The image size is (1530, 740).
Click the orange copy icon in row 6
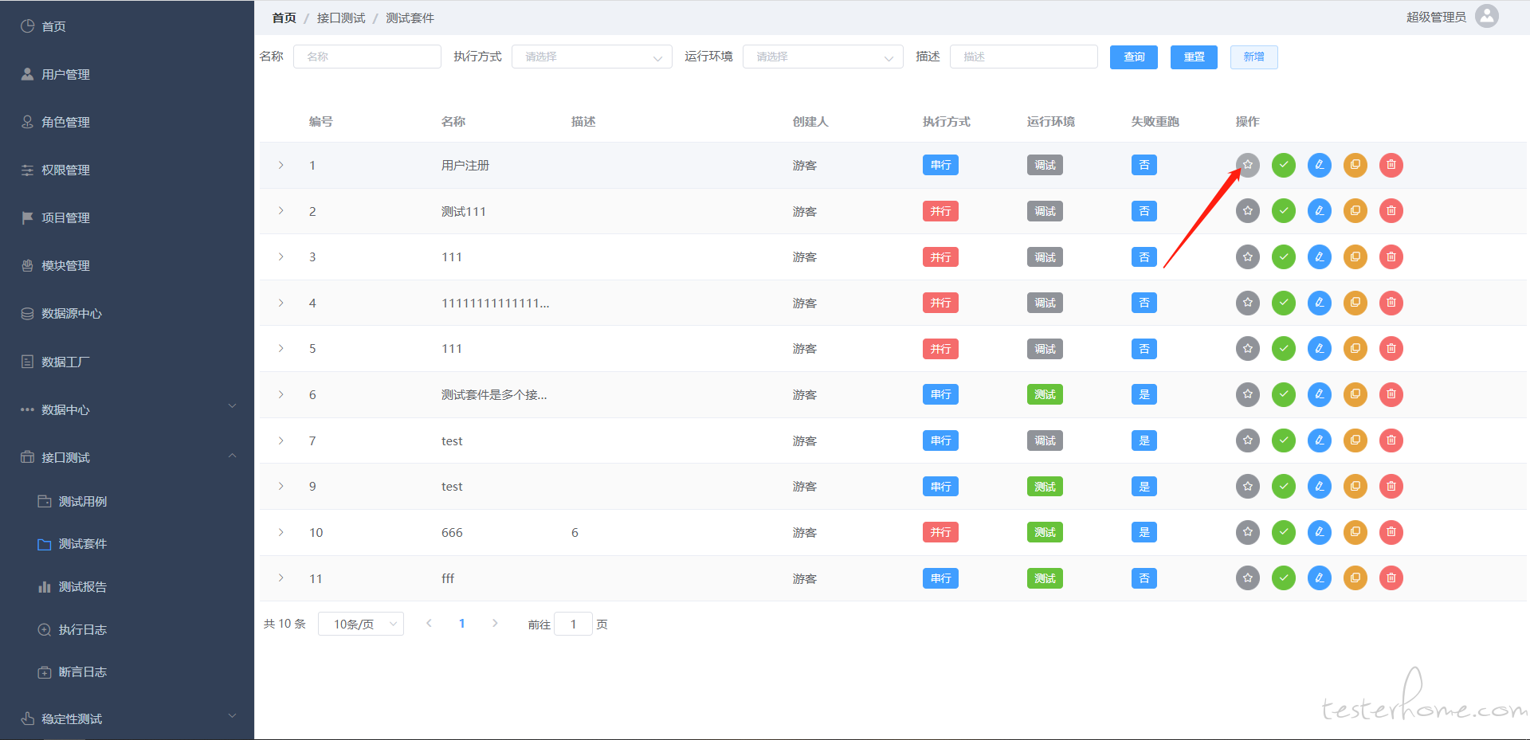coord(1355,394)
